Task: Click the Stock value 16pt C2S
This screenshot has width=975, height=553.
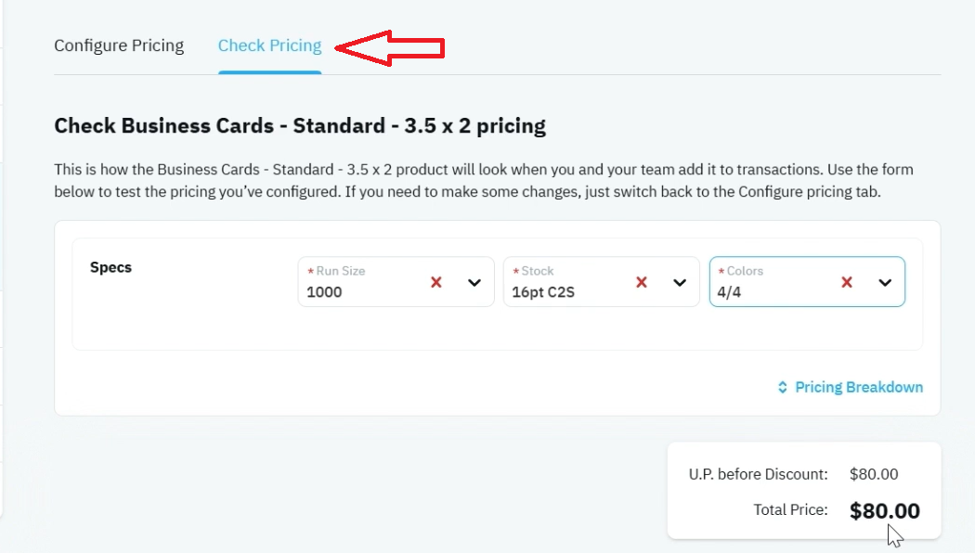Action: [543, 292]
